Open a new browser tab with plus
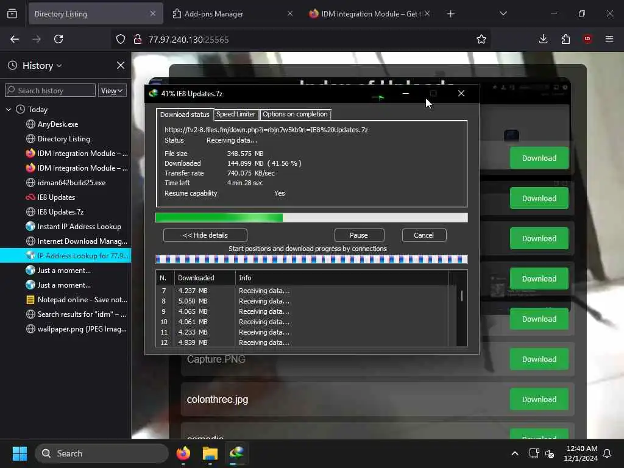Screen dimensions: 624x468 tap(450, 14)
